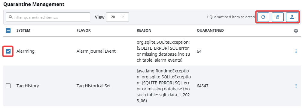The width and height of the screenshot is (302, 108).
Task: Click the retry quarantined items refresh icon
Action: [263, 17]
